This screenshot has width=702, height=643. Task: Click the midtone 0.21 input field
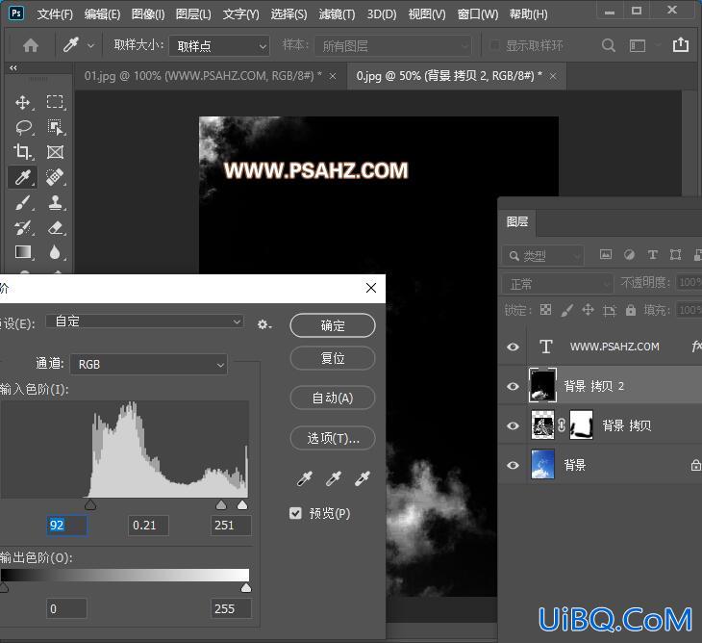[x=149, y=526]
